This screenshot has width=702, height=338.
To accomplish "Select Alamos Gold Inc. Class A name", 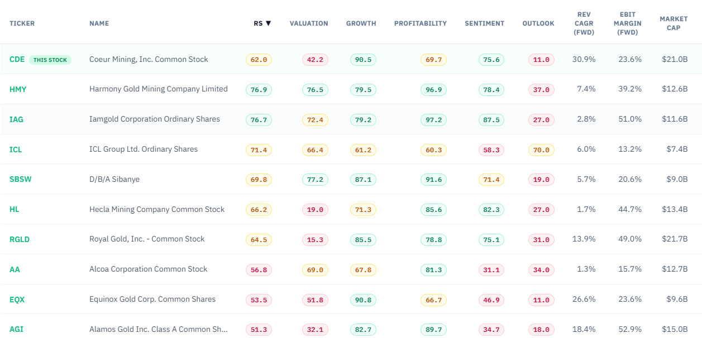I will [x=159, y=329].
